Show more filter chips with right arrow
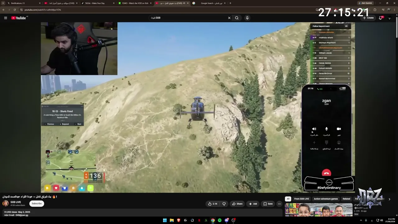Image resolution: width=398 pixels, height=224 pixels. (389, 199)
